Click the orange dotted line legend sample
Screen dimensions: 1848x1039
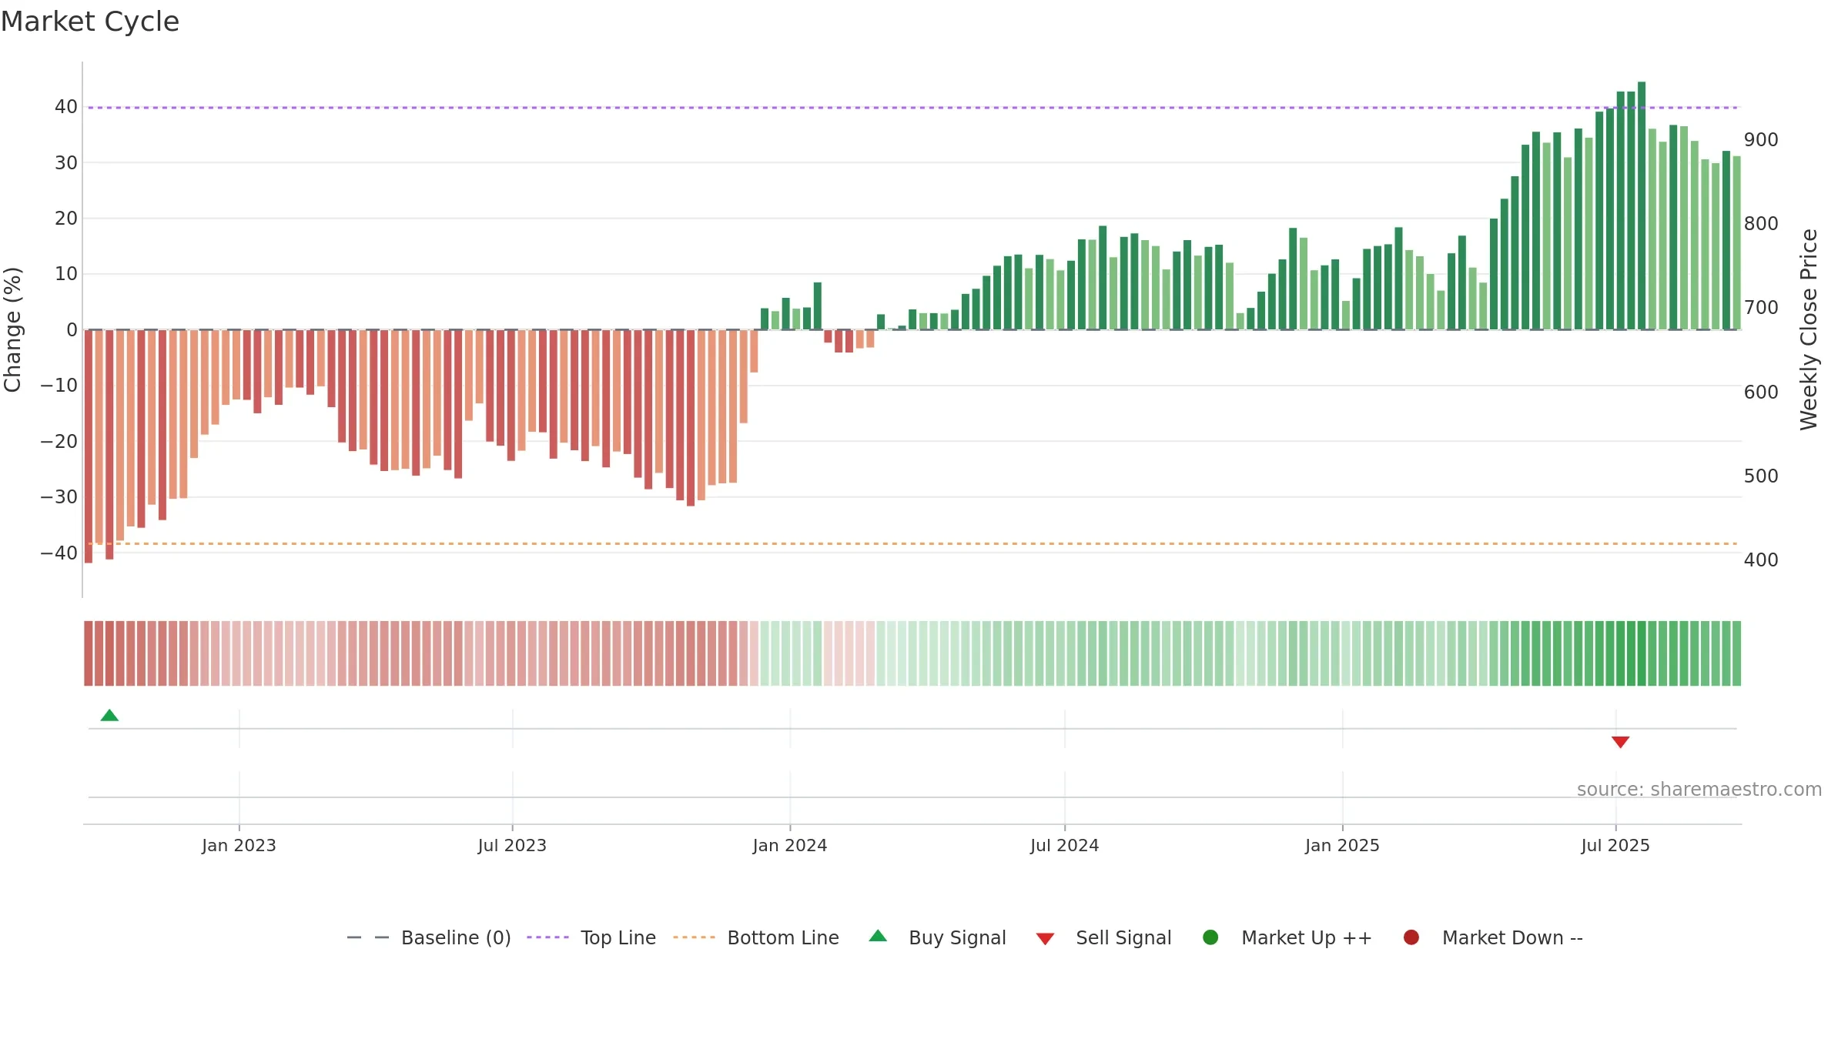click(x=694, y=937)
